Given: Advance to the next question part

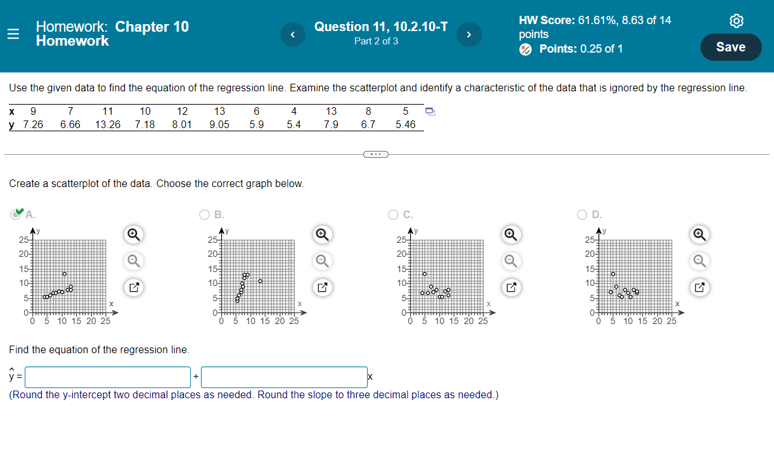Looking at the screenshot, I should click(469, 34).
